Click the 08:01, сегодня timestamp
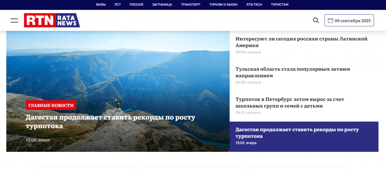 (248, 113)
